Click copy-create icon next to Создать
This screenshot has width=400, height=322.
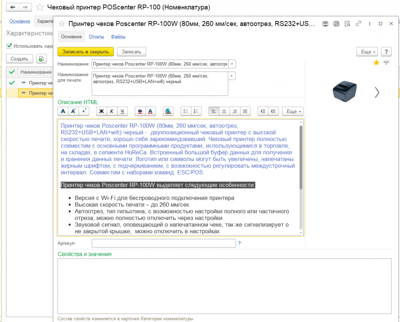point(41,59)
